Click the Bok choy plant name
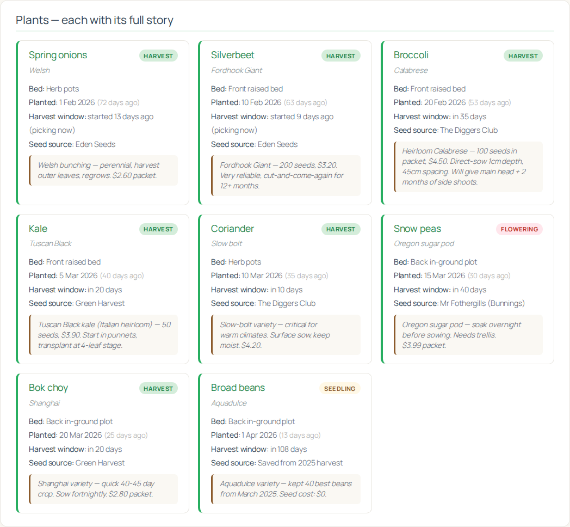The image size is (570, 527). pos(48,388)
